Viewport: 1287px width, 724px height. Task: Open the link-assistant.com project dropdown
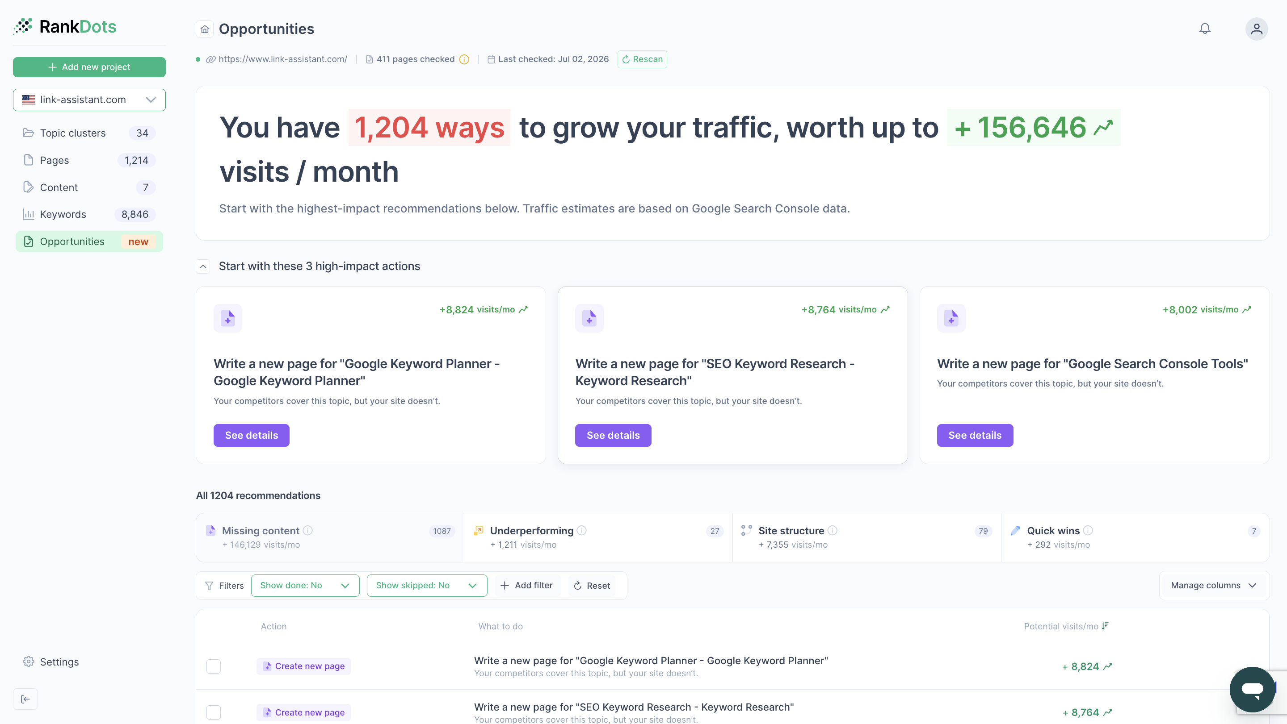(x=89, y=100)
